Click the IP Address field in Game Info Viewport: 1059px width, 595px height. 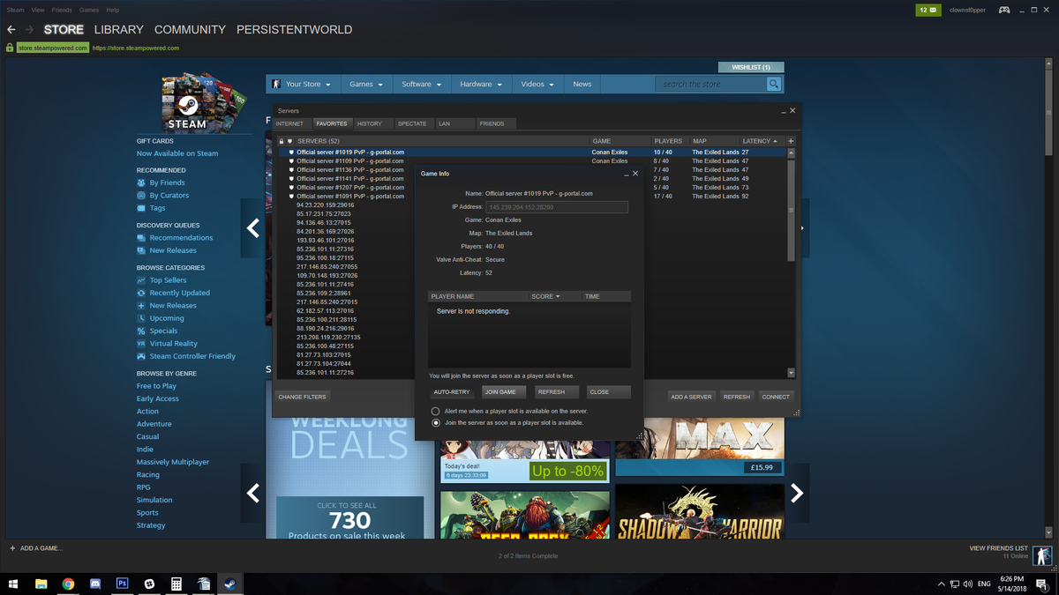(x=557, y=207)
